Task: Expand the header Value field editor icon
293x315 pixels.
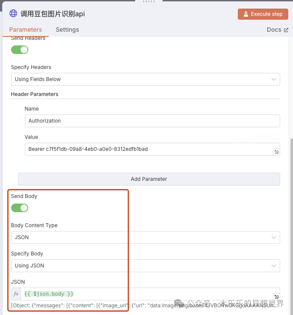Action: click(x=276, y=152)
